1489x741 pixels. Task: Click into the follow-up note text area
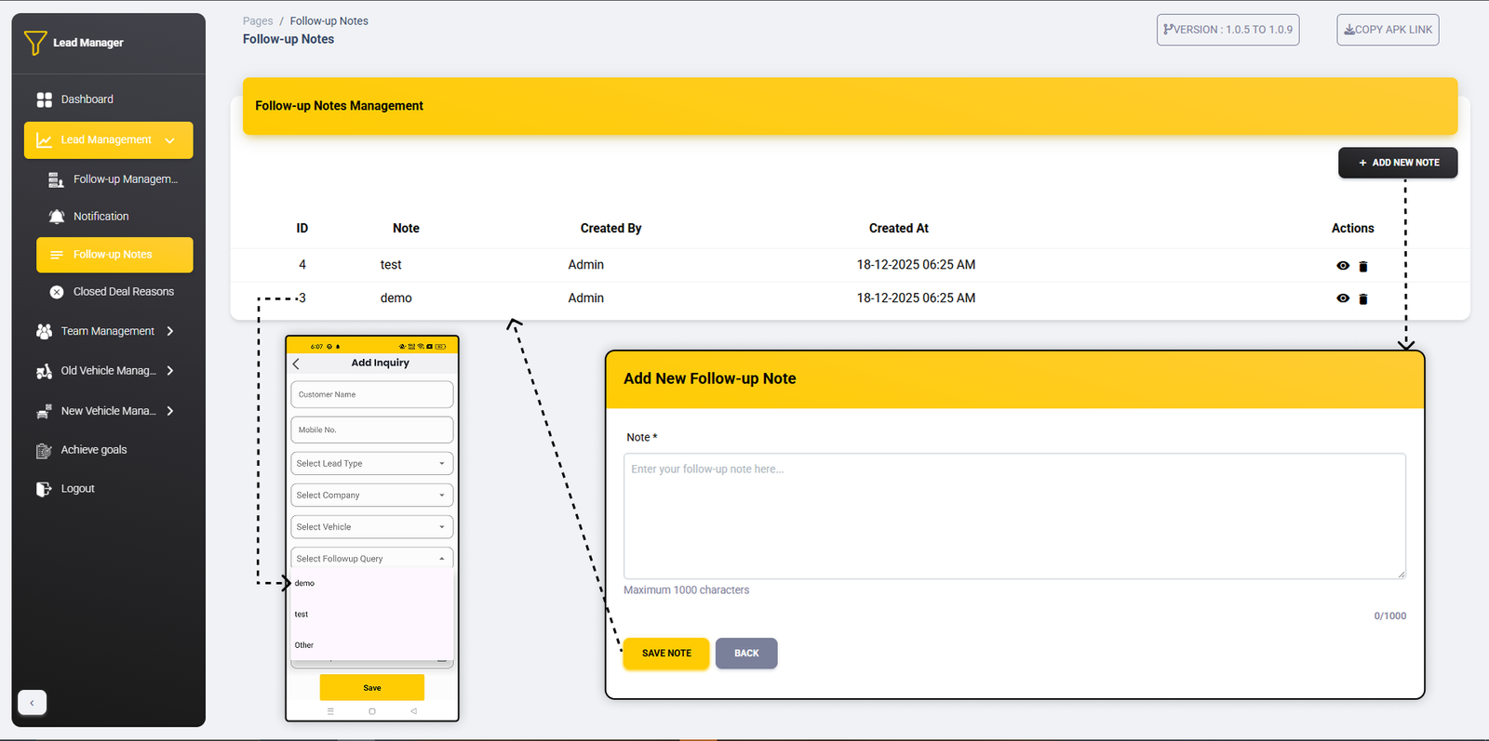coord(1013,516)
